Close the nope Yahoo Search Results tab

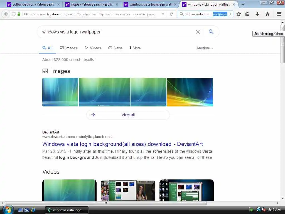click(x=117, y=4)
